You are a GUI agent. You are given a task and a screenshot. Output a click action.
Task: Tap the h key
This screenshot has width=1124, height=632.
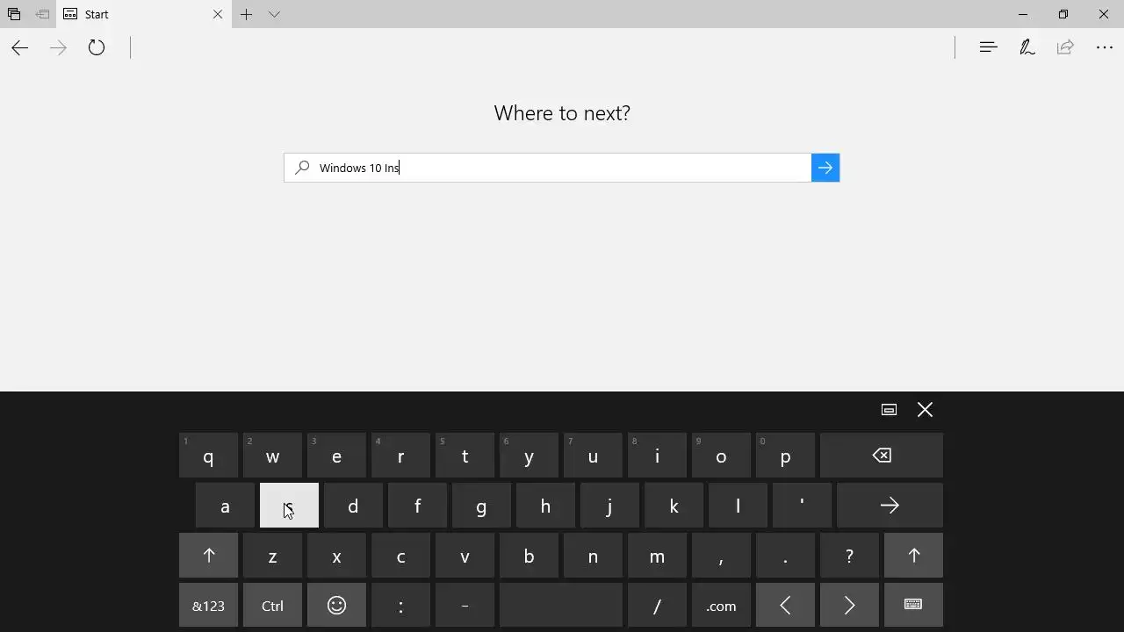[545, 506]
